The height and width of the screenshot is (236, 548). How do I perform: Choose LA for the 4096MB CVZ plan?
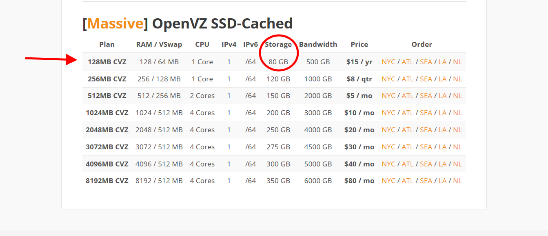pyautogui.click(x=442, y=164)
